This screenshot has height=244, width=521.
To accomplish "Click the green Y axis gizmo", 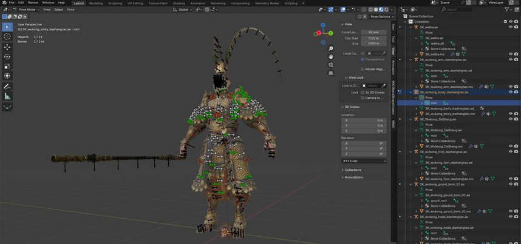I will [330, 33].
